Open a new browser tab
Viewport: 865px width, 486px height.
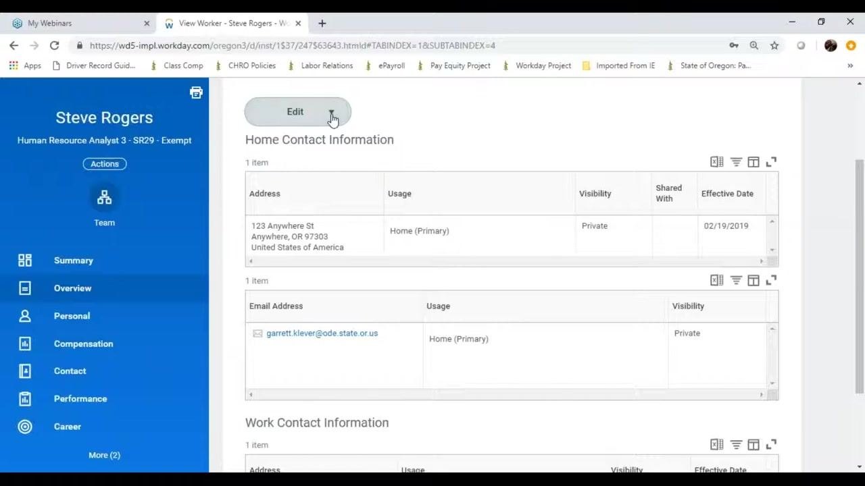coord(322,23)
